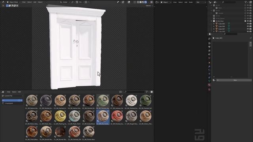Open the asset browser View menu
The image size is (253, 142).
click(x=8, y=92)
